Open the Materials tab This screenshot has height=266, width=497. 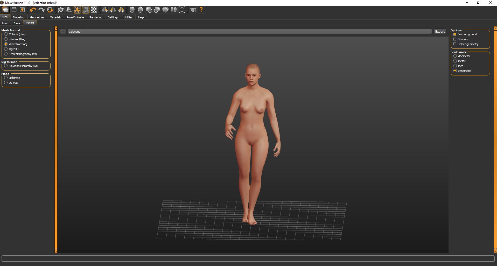click(55, 17)
